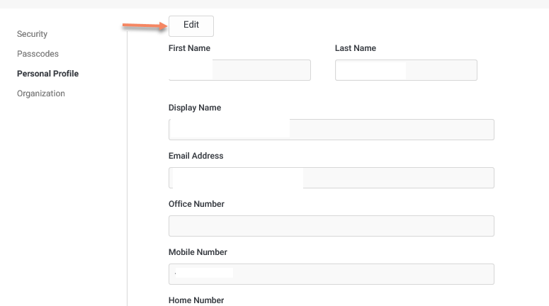
Task: Click the Home Number label
Action: click(196, 300)
